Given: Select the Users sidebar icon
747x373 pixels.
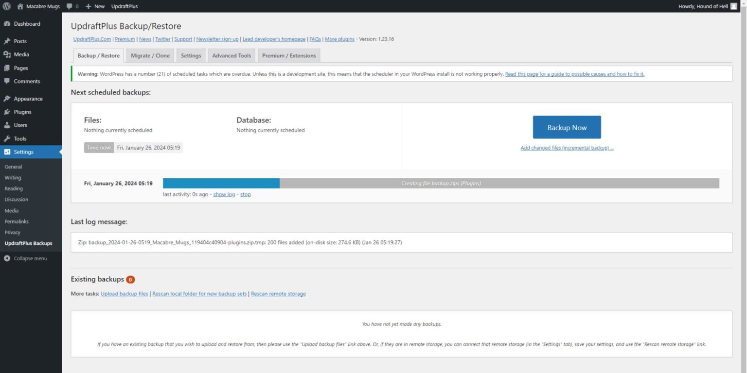Looking at the screenshot, I should (7, 125).
